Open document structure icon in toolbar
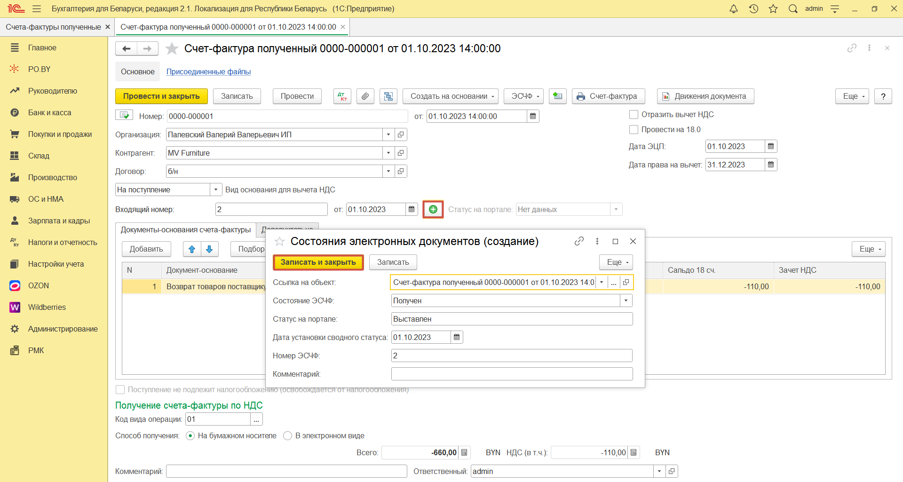Image resolution: width=903 pixels, height=482 pixels. (x=388, y=96)
